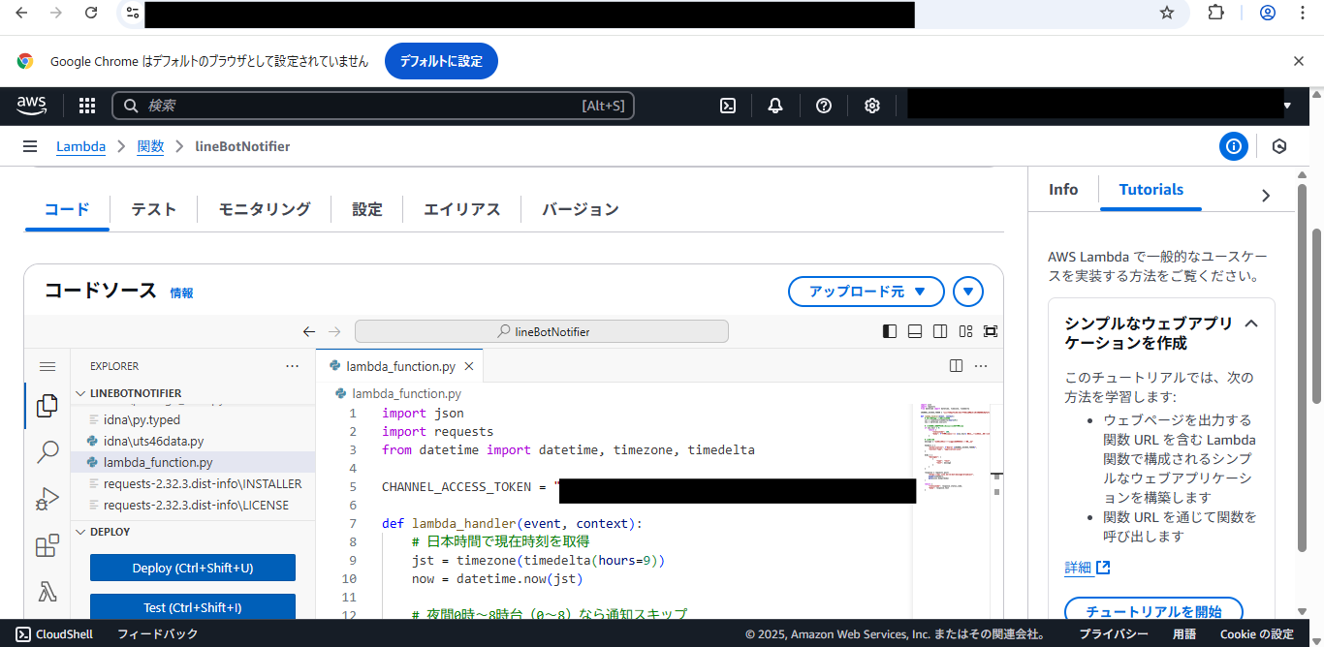This screenshot has width=1324, height=647.
Task: Open the account menu dropdown arrow
Action: pyautogui.click(x=1288, y=106)
